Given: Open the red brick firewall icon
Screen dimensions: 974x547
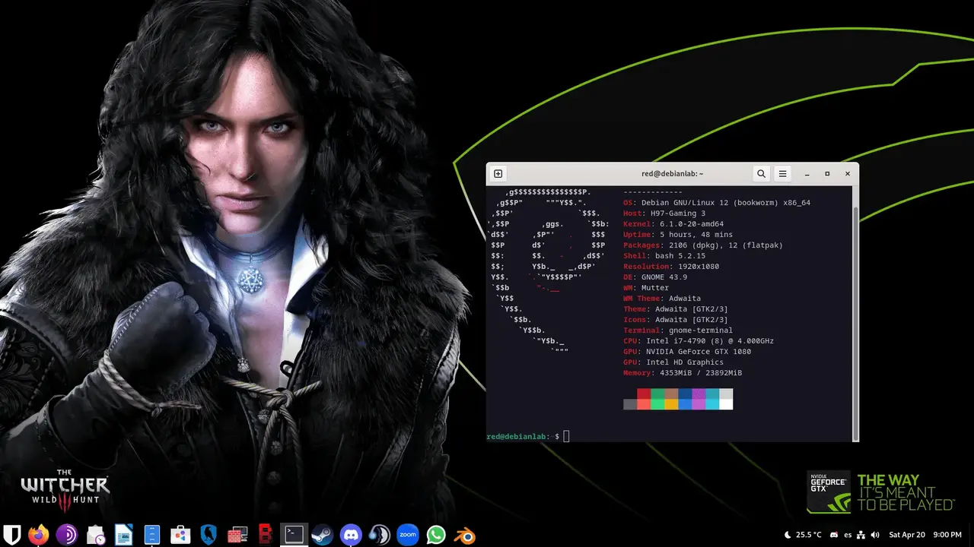Looking at the screenshot, I should [237, 535].
